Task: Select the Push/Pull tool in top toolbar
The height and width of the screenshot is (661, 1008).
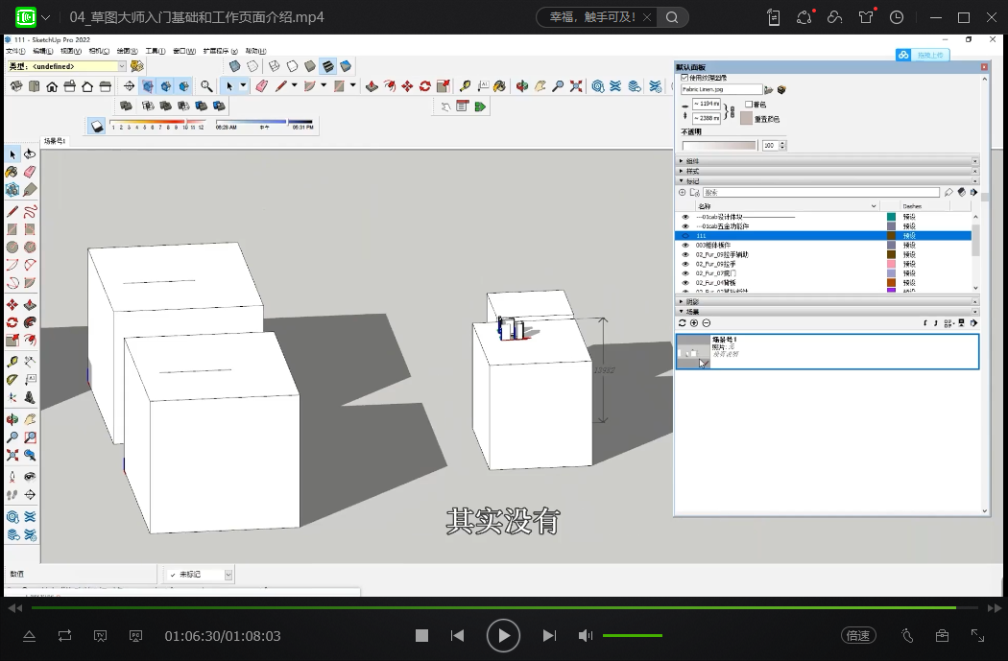Action: pyautogui.click(x=372, y=86)
